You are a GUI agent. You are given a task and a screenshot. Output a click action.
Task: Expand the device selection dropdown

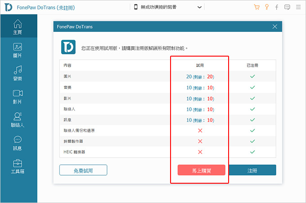[x=199, y=7]
